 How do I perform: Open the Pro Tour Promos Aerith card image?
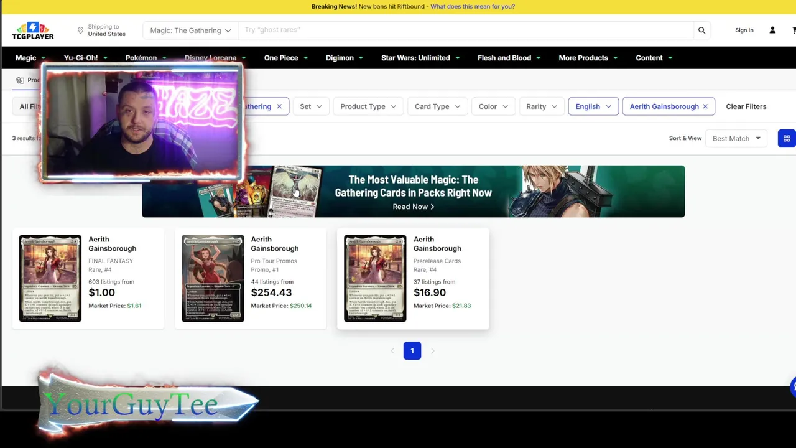point(213,278)
